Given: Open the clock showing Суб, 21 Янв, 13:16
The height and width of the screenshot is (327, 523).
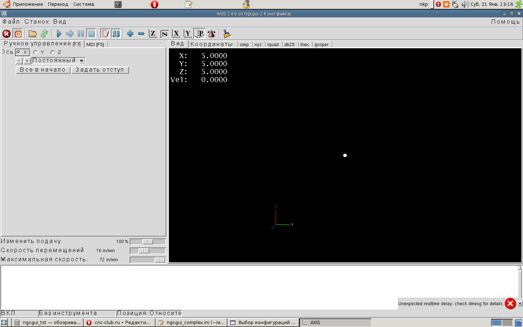Looking at the screenshot, I should [x=492, y=4].
